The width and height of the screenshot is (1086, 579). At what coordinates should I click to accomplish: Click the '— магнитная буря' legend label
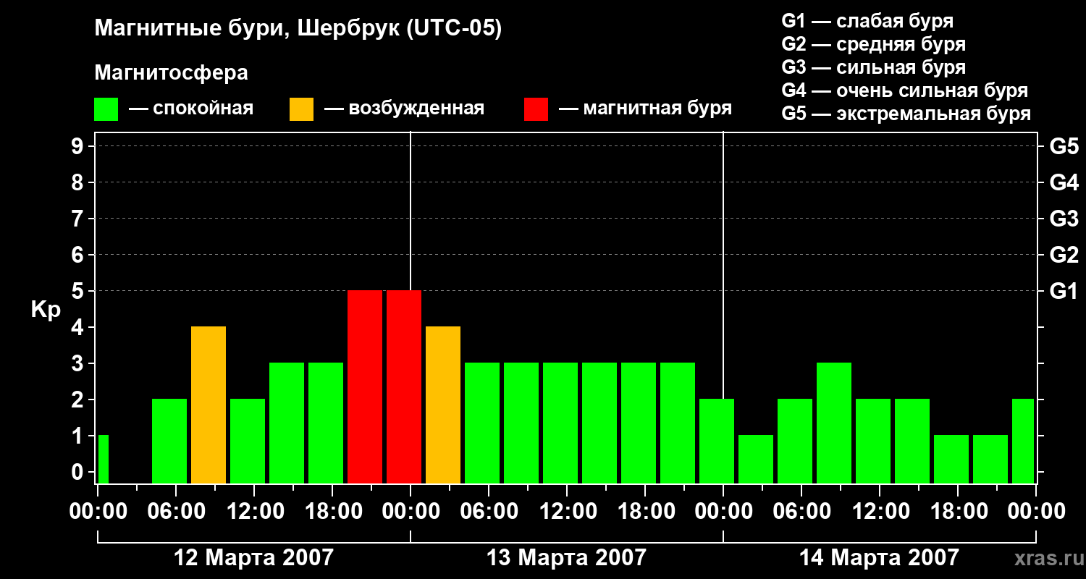coord(645,109)
